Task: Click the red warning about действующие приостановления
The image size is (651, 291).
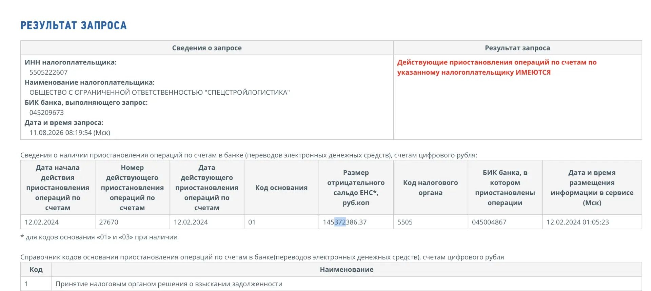Action: pos(497,67)
